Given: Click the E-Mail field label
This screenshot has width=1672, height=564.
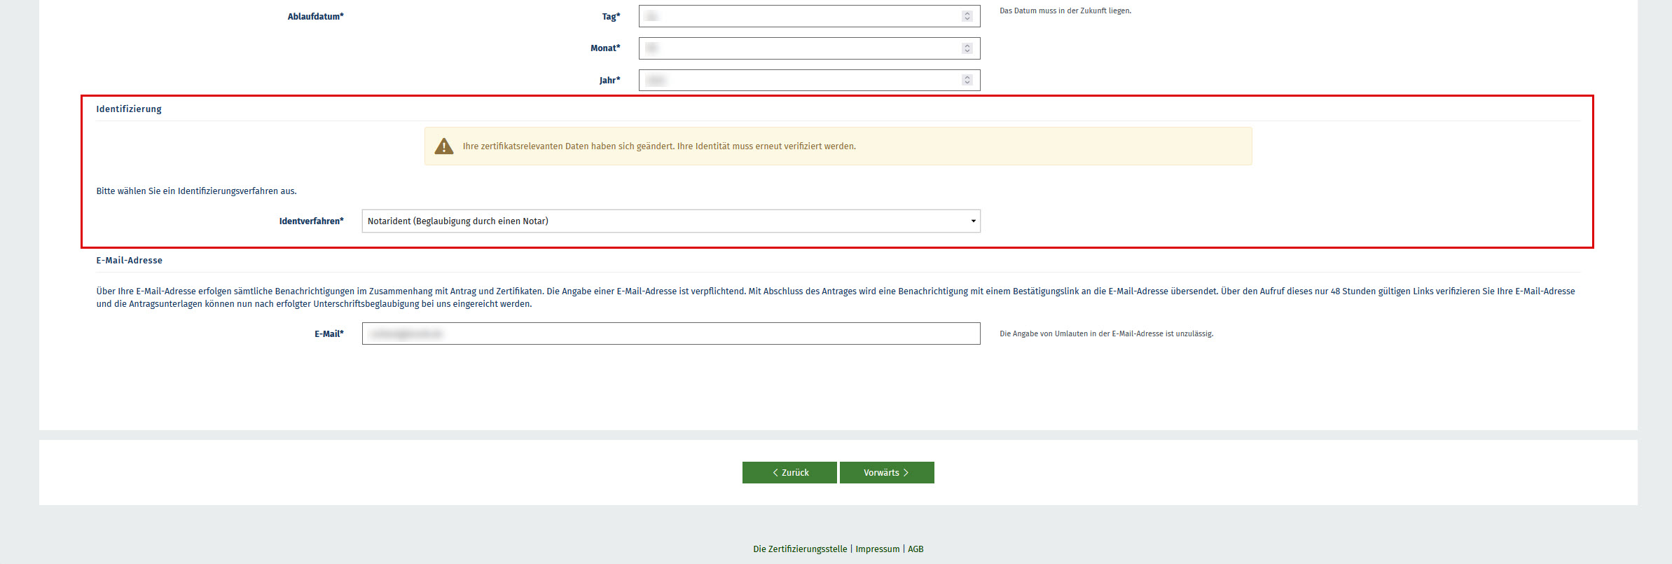Looking at the screenshot, I should (x=329, y=334).
